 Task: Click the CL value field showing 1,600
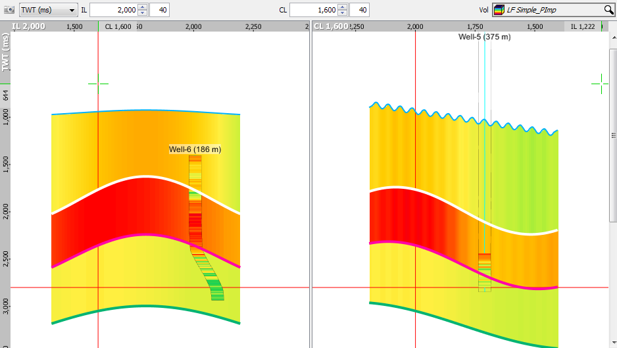coord(314,10)
